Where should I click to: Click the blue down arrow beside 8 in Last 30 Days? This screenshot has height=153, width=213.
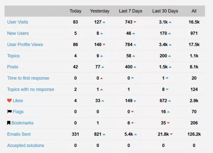[x=167, y=89]
